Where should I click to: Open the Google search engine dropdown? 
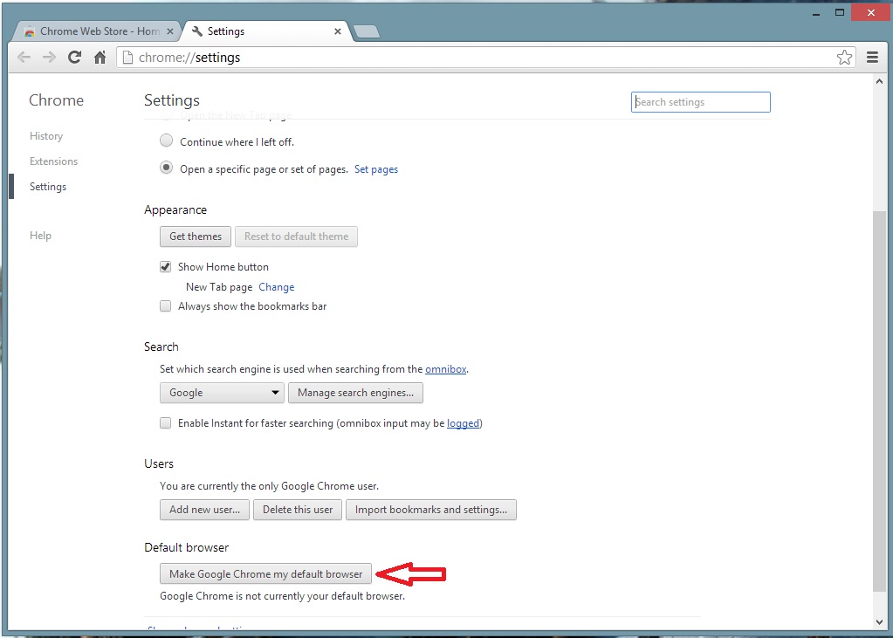(222, 393)
